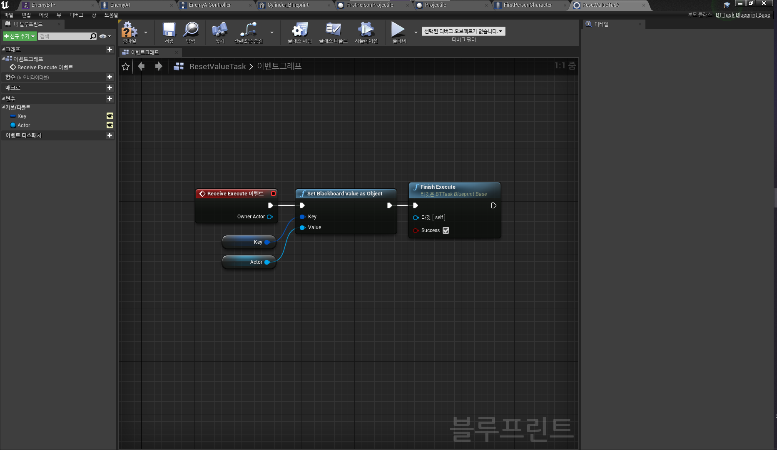777x450 pixels.
Task: Open Play options dropdown arrow
Action: 416,32
